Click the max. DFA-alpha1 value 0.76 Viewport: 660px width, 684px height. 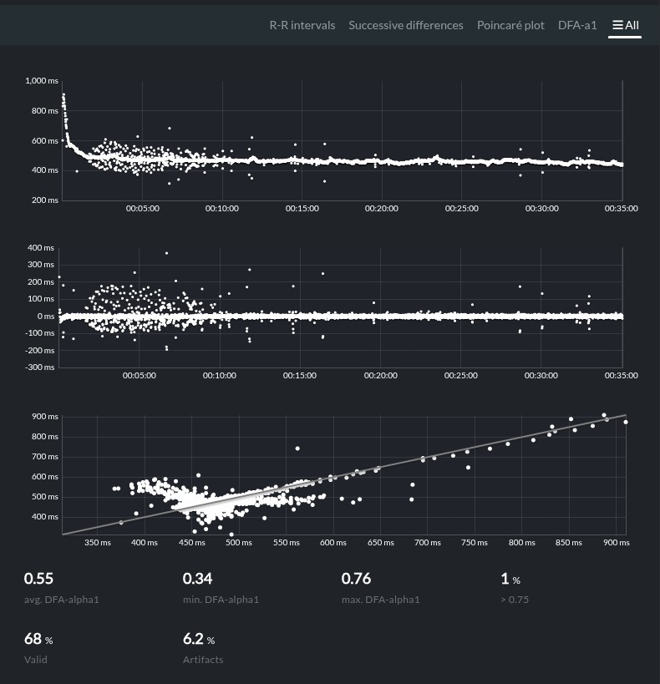(356, 579)
